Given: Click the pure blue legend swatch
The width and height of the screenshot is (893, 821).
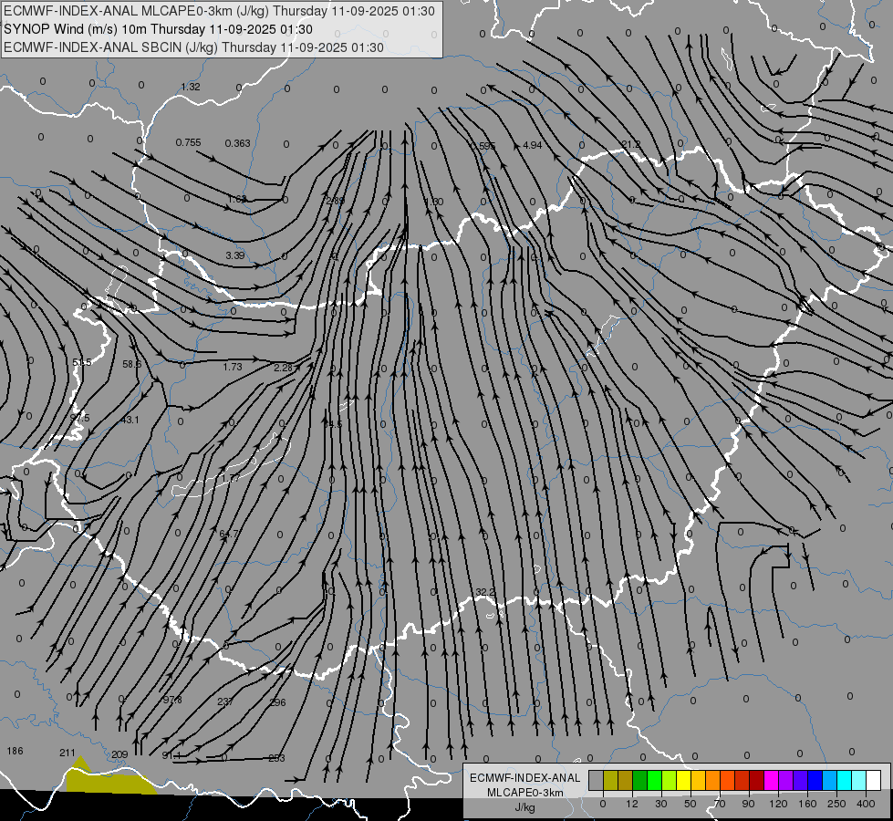Looking at the screenshot, I should [x=815, y=780].
